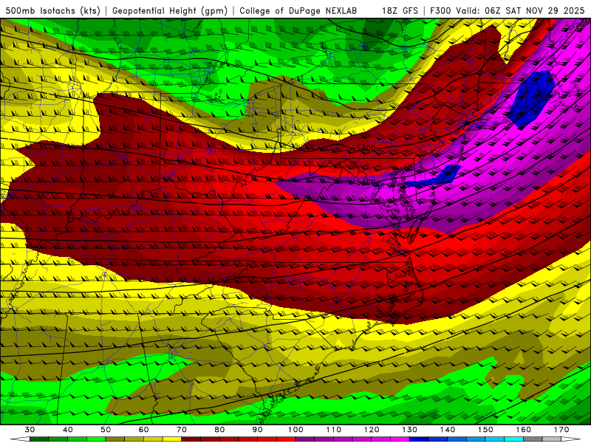
Task: Click the '120' label on the color bar
Action: click(372, 430)
